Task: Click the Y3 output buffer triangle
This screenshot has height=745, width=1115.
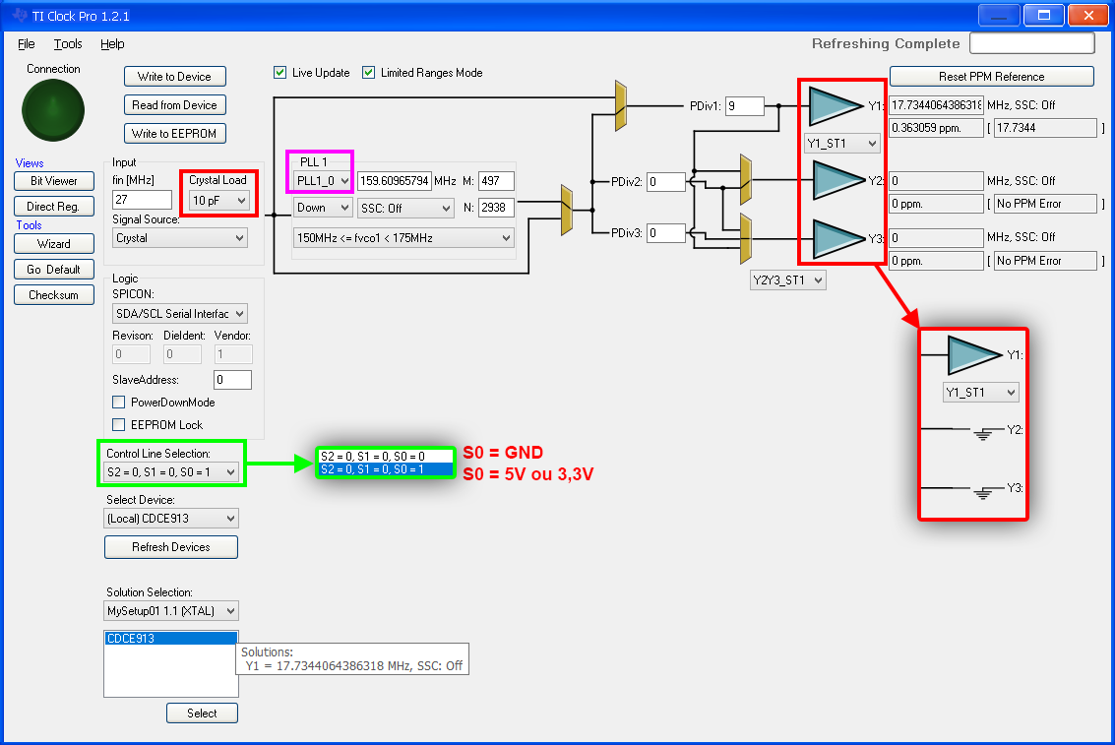Action: click(x=839, y=238)
